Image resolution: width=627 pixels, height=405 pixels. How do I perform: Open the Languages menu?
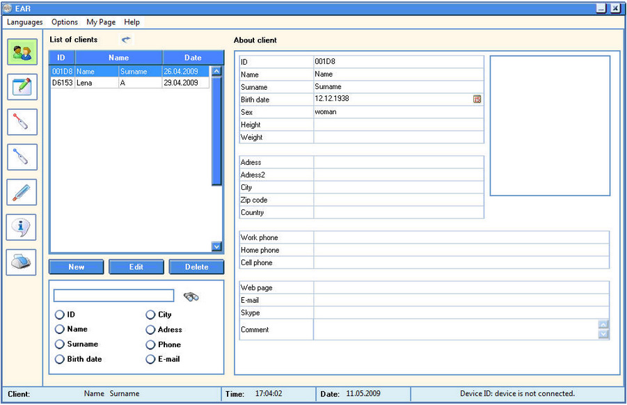25,22
